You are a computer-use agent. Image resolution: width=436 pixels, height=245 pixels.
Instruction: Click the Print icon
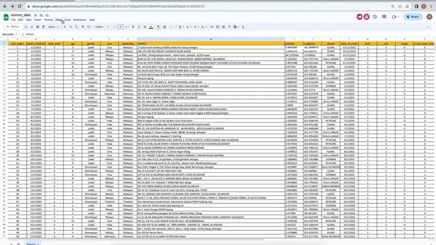37,27
